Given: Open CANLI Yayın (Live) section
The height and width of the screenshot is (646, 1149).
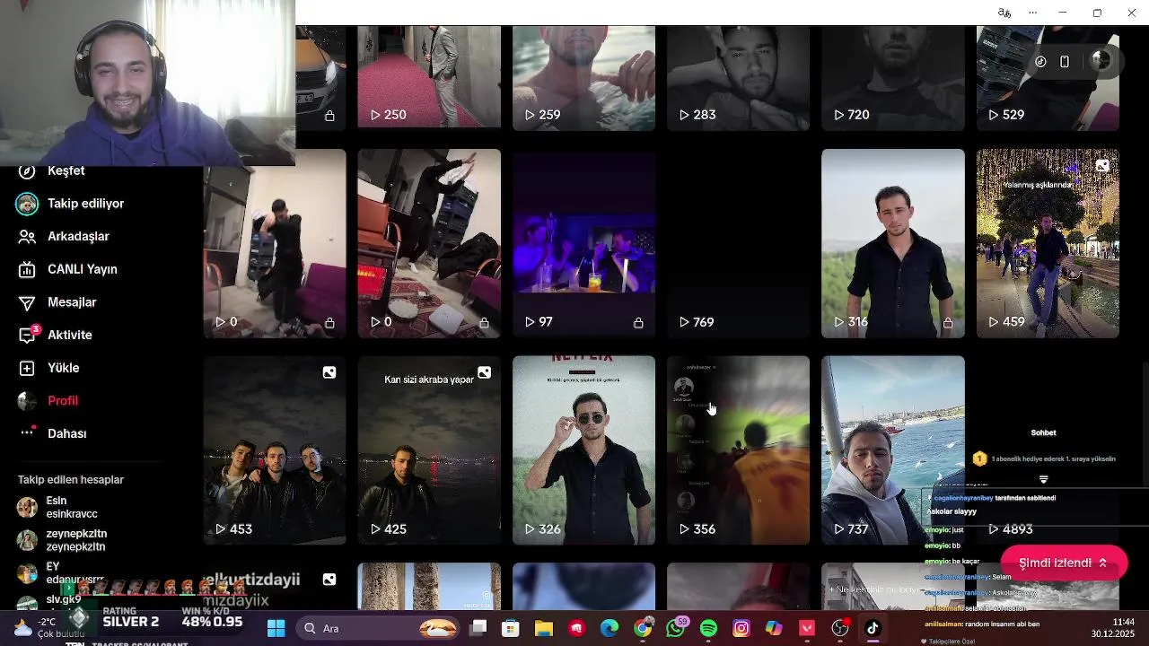Looking at the screenshot, I should [x=68, y=269].
